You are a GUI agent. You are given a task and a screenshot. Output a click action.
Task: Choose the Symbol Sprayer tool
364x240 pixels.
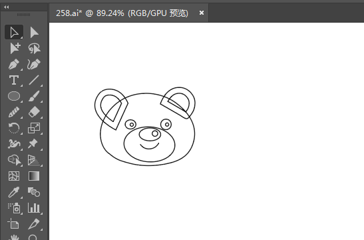click(15, 208)
